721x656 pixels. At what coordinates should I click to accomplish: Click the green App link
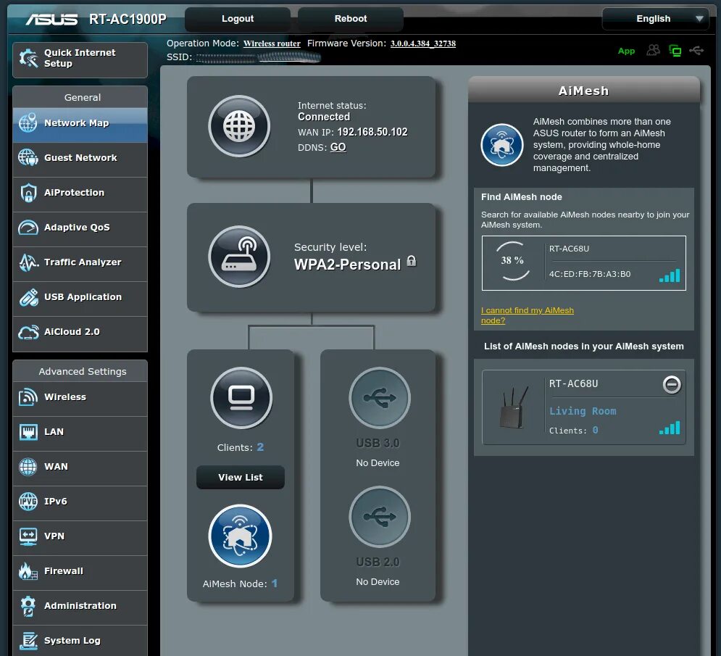626,51
